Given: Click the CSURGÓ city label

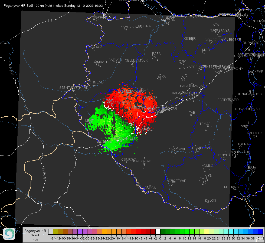Looking at the screenshot, I should click(129, 160).
